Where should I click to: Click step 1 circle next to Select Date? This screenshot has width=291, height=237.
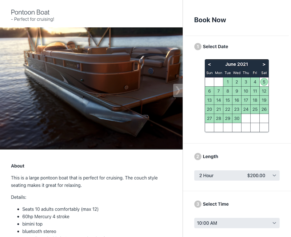198,47
